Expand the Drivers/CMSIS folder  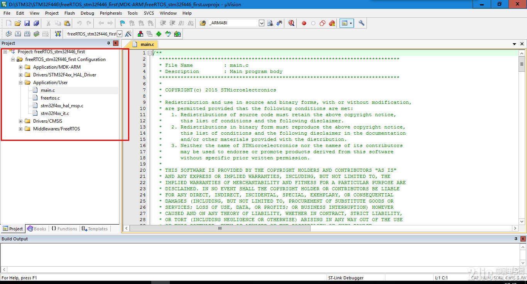[x=21, y=121]
